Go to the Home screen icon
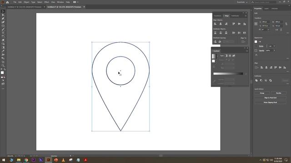291x163 pixels. 7,2
